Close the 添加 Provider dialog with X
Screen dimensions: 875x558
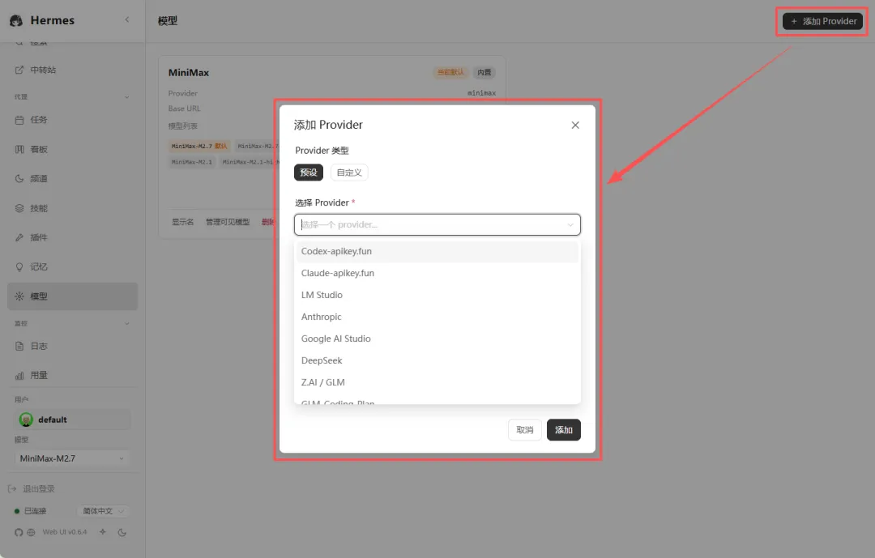575,125
